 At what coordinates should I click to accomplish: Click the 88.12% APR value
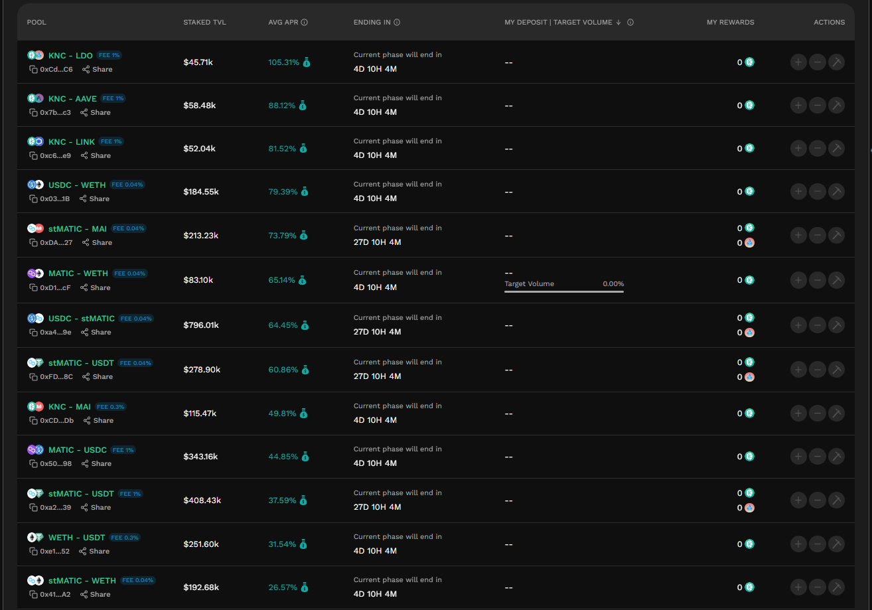[282, 106]
